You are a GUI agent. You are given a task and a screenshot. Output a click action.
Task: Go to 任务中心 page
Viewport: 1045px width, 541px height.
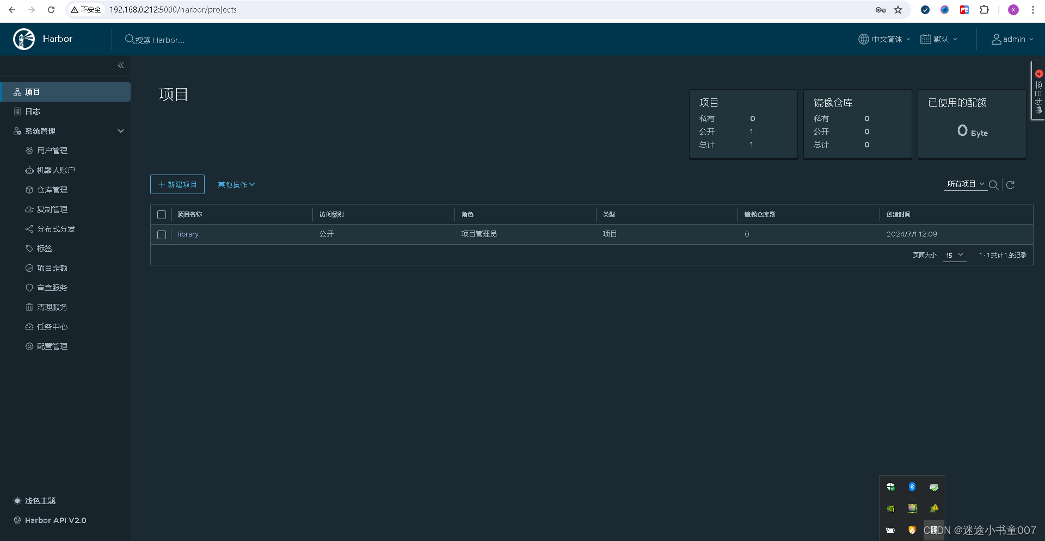click(52, 327)
